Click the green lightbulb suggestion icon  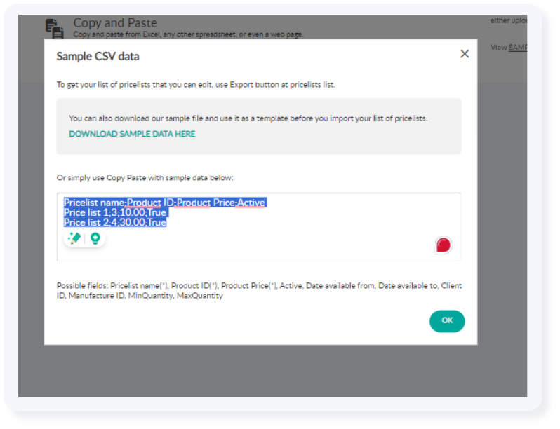(x=95, y=238)
